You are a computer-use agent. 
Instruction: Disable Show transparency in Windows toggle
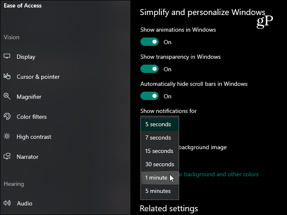click(x=150, y=69)
